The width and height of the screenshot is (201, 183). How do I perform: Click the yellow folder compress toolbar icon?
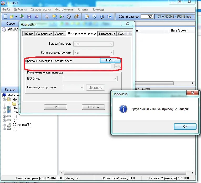click(54, 17)
